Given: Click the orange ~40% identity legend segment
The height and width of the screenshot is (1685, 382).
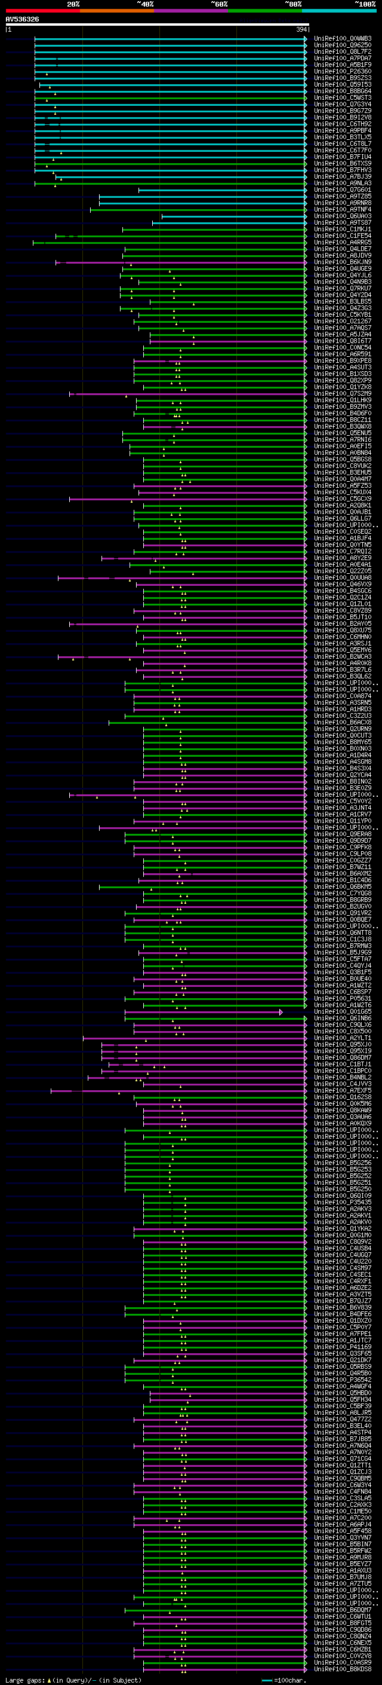Looking at the screenshot, I should 117,11.
